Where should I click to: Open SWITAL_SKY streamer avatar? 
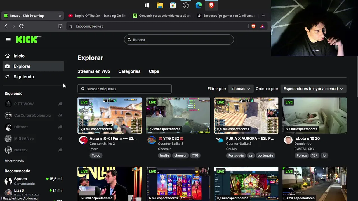288,140
